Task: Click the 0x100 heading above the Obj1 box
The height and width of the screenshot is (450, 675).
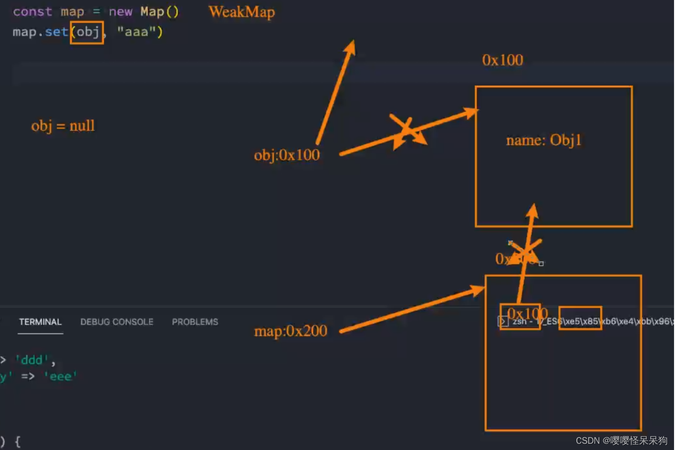Action: [502, 60]
